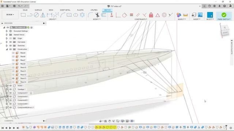Switch to the Utilities tab

[x=94, y=10]
